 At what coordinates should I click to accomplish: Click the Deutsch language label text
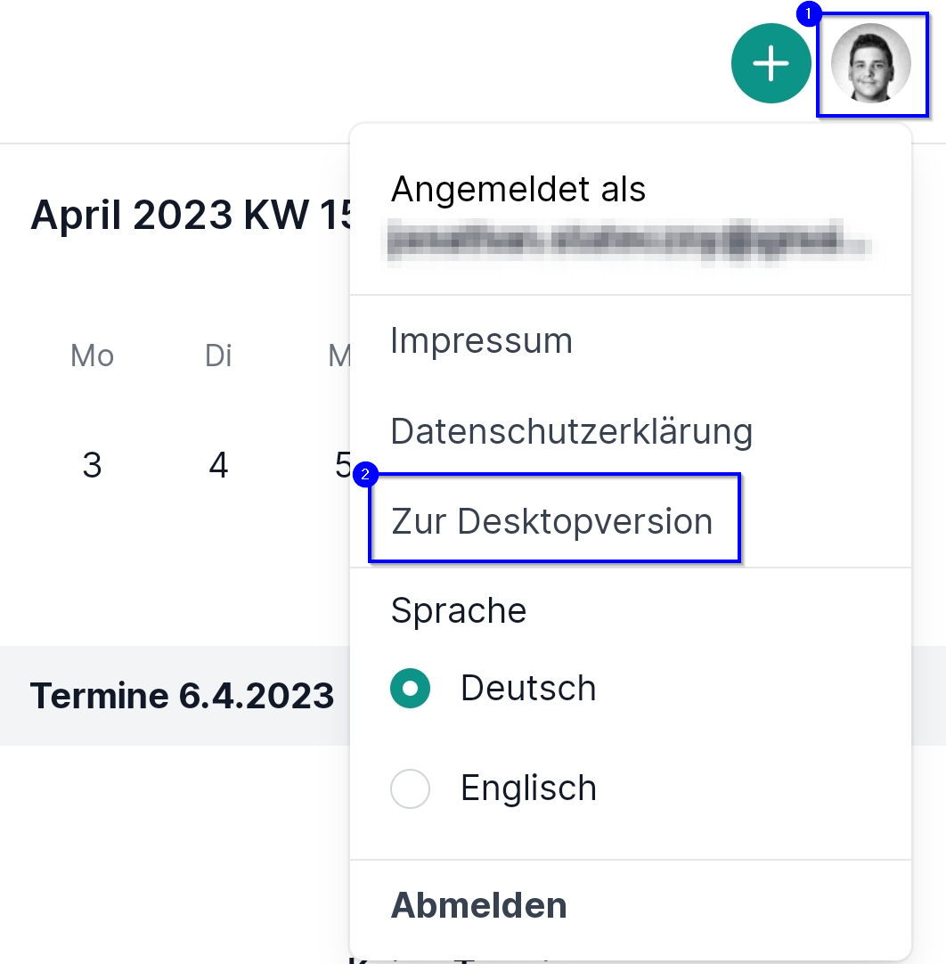tap(528, 689)
